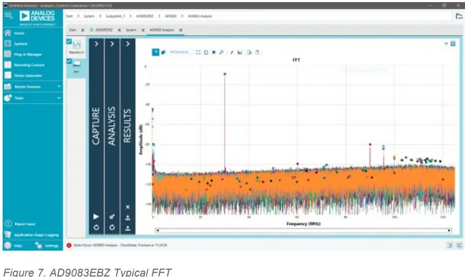465x277 pixels.
Task: Clear results with the X icon
Action: tap(128, 207)
